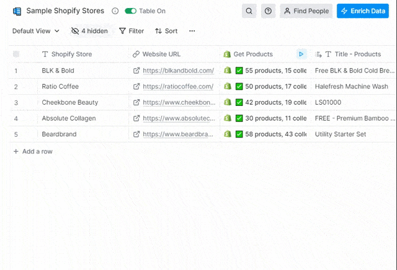Click the external link icon in Beardbrand row
This screenshot has height=270, width=397.
136,134
